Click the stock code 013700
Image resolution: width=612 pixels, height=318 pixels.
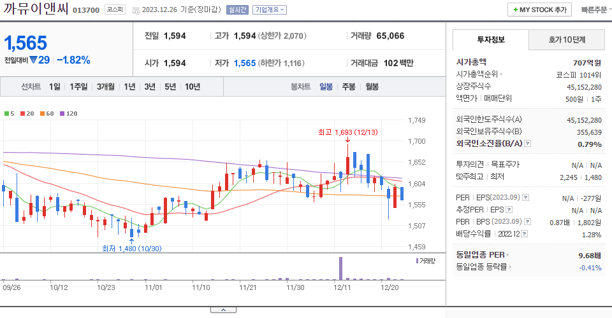(86, 10)
